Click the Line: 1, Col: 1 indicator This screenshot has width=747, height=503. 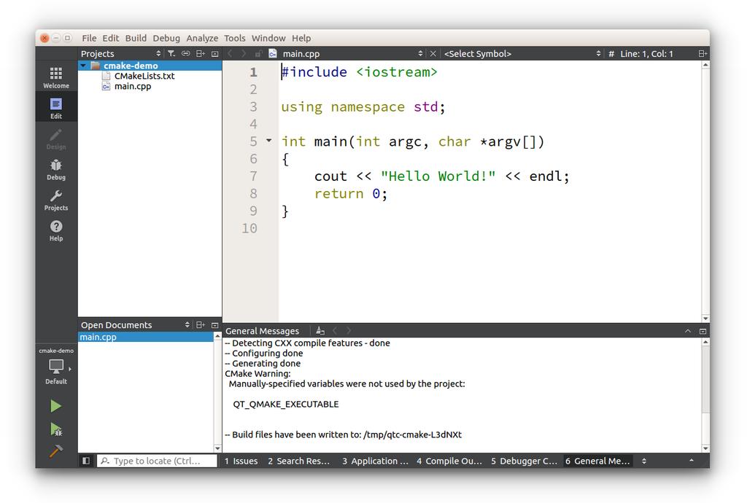646,54
